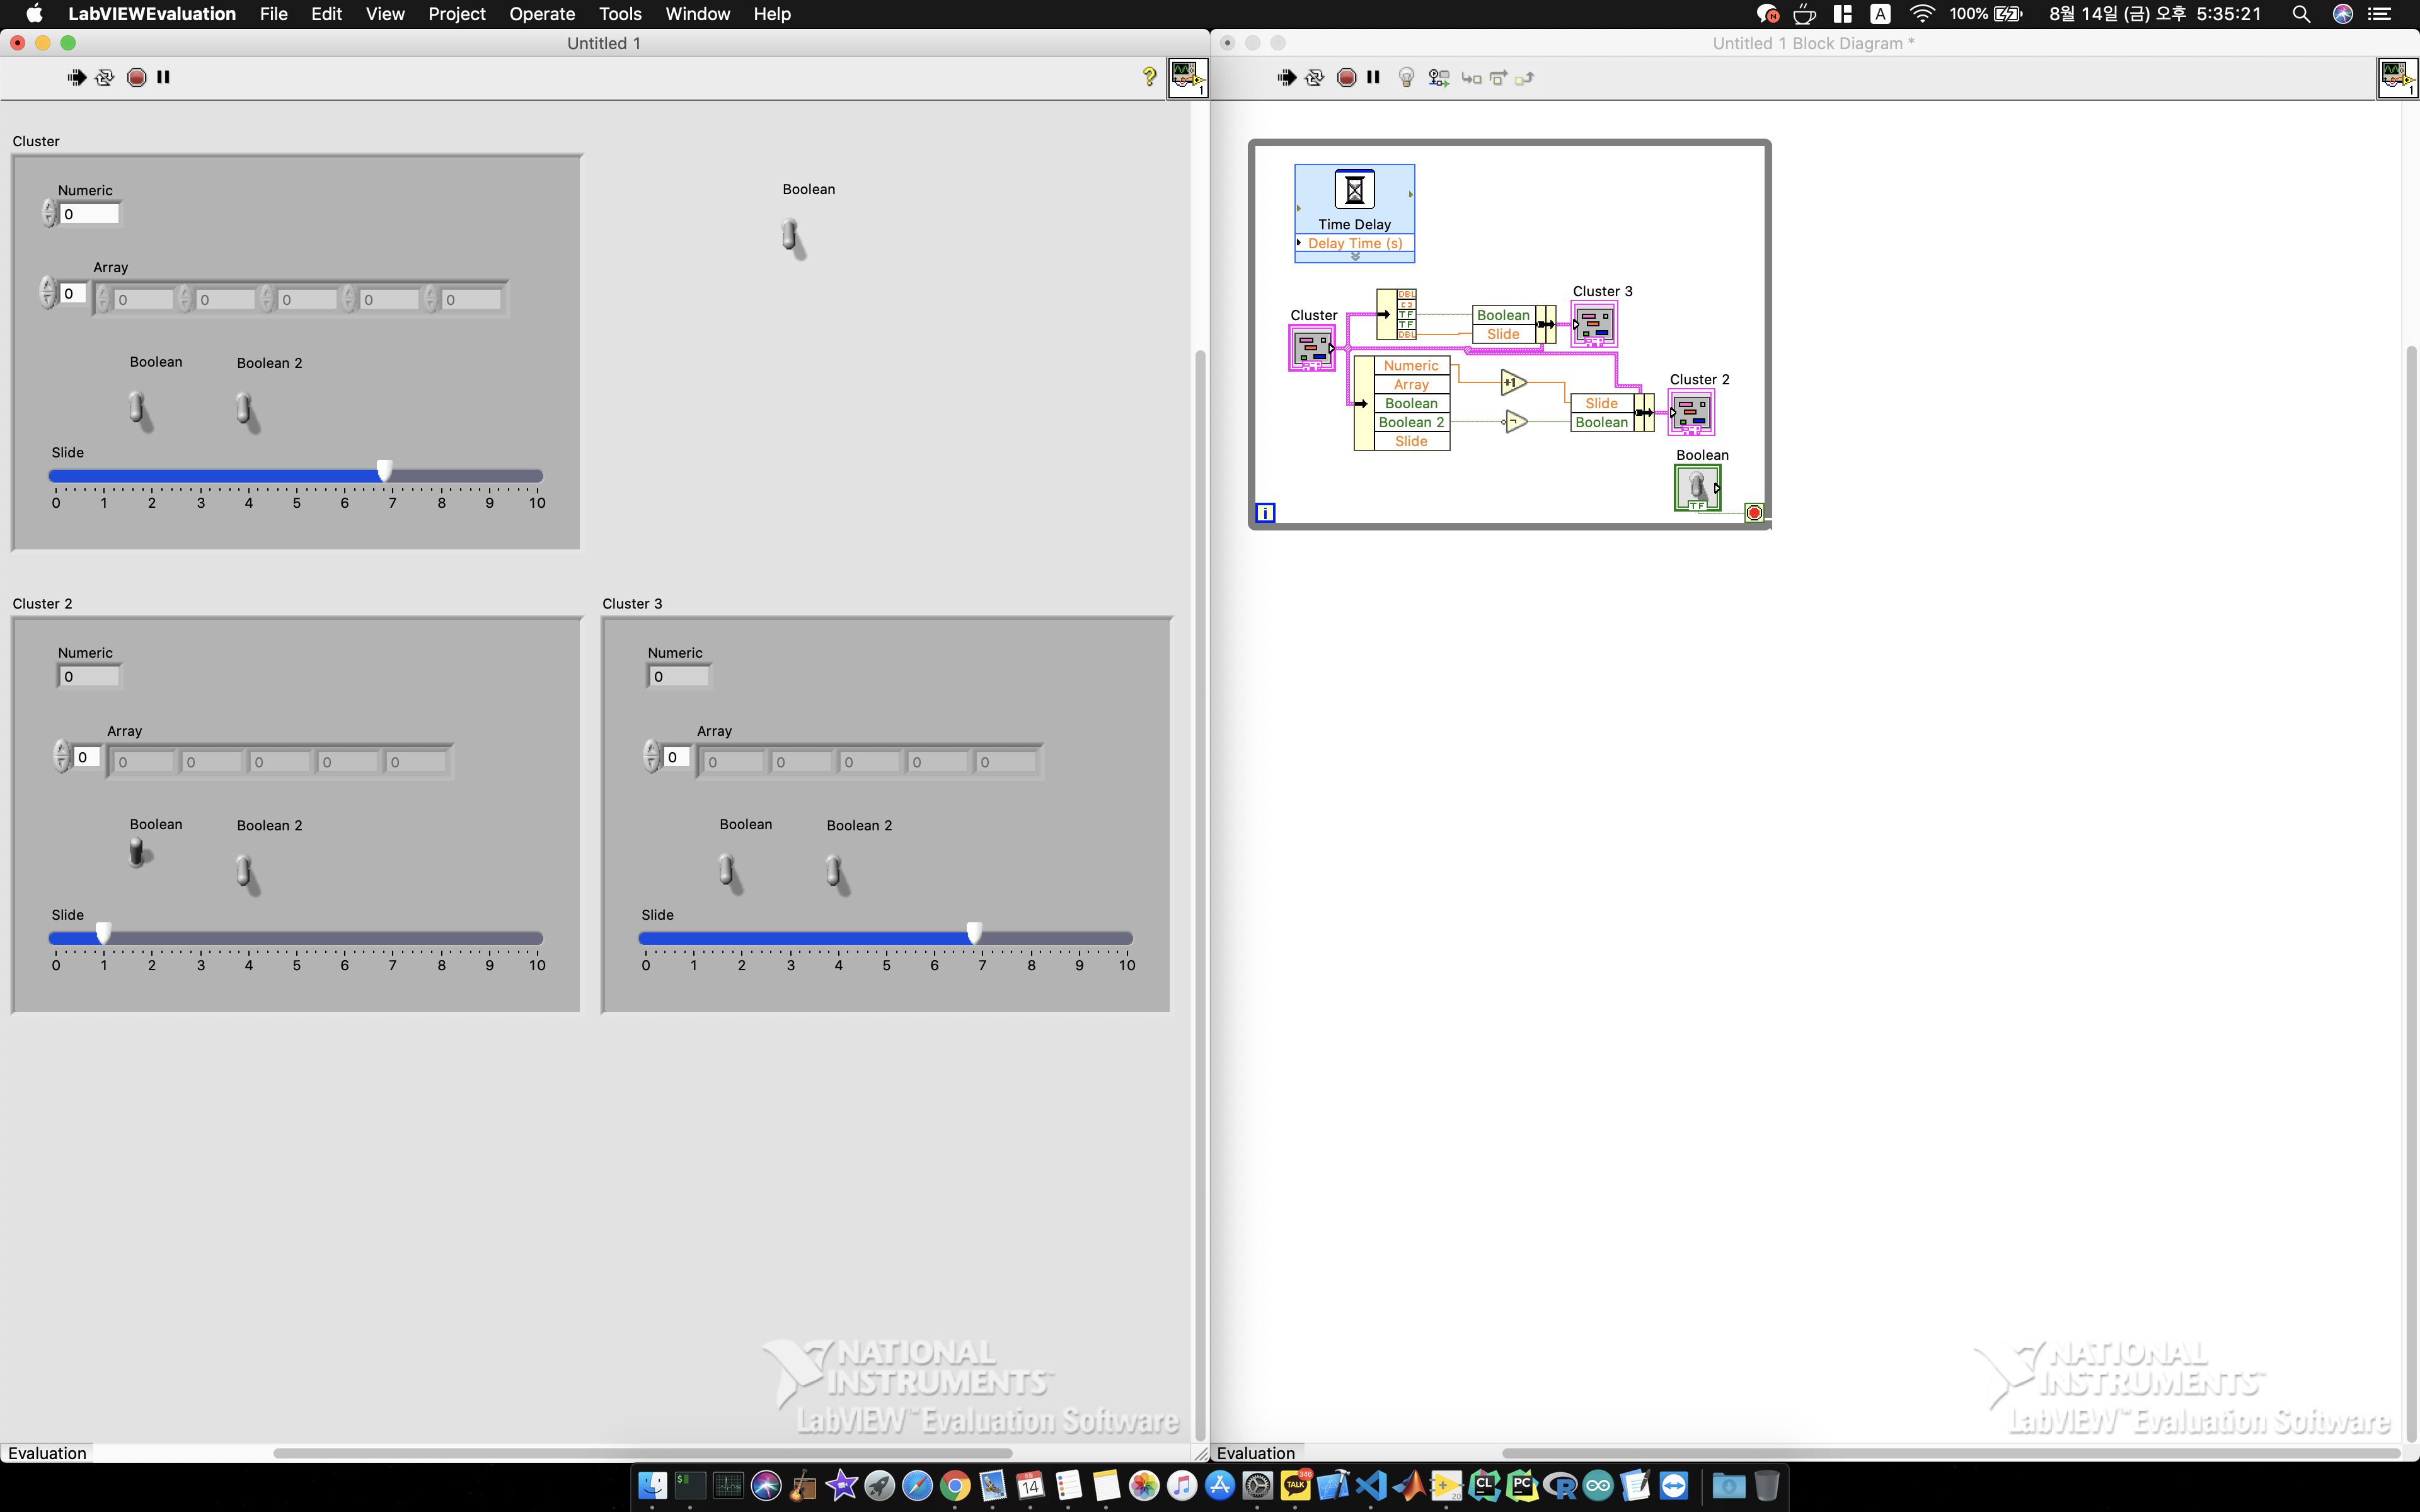The height and width of the screenshot is (1512, 2420).
Task: Select the Boolean switch terminal on block diagram
Action: pos(1697,488)
